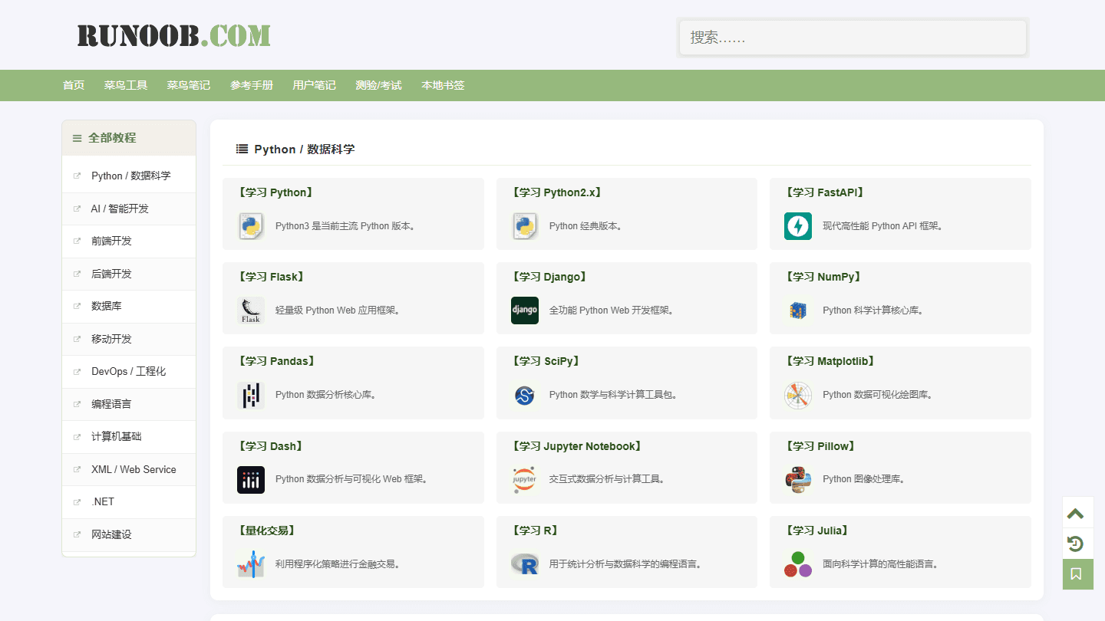Choose the SciPy logo icon
This screenshot has height=621, width=1105.
pos(525,395)
